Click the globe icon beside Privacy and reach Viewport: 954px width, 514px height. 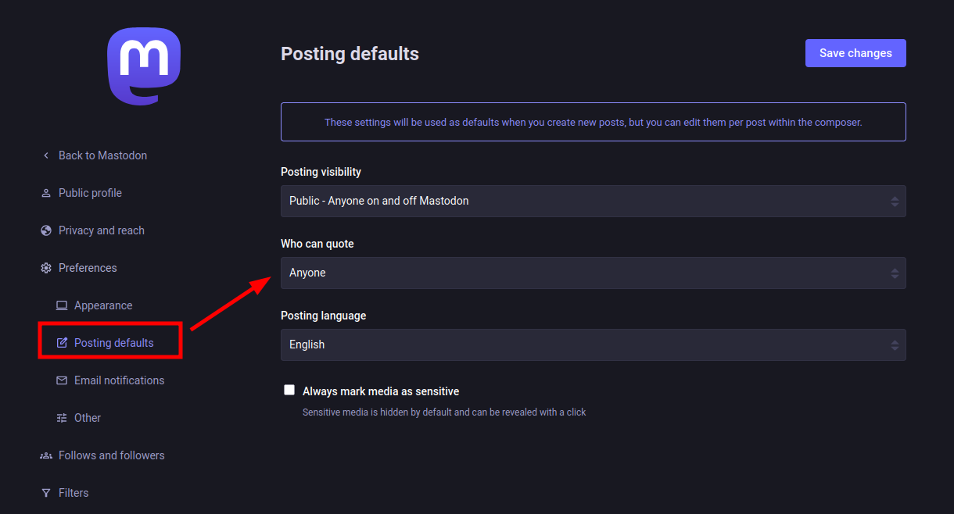pyautogui.click(x=46, y=230)
